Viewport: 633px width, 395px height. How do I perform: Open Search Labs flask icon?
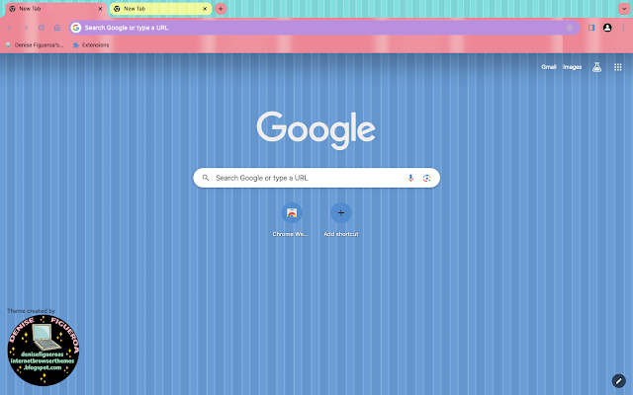[x=596, y=67]
